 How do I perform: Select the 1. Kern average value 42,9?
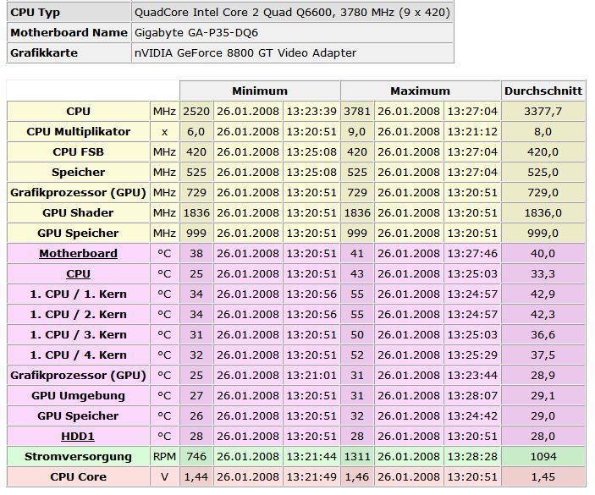coord(543,294)
